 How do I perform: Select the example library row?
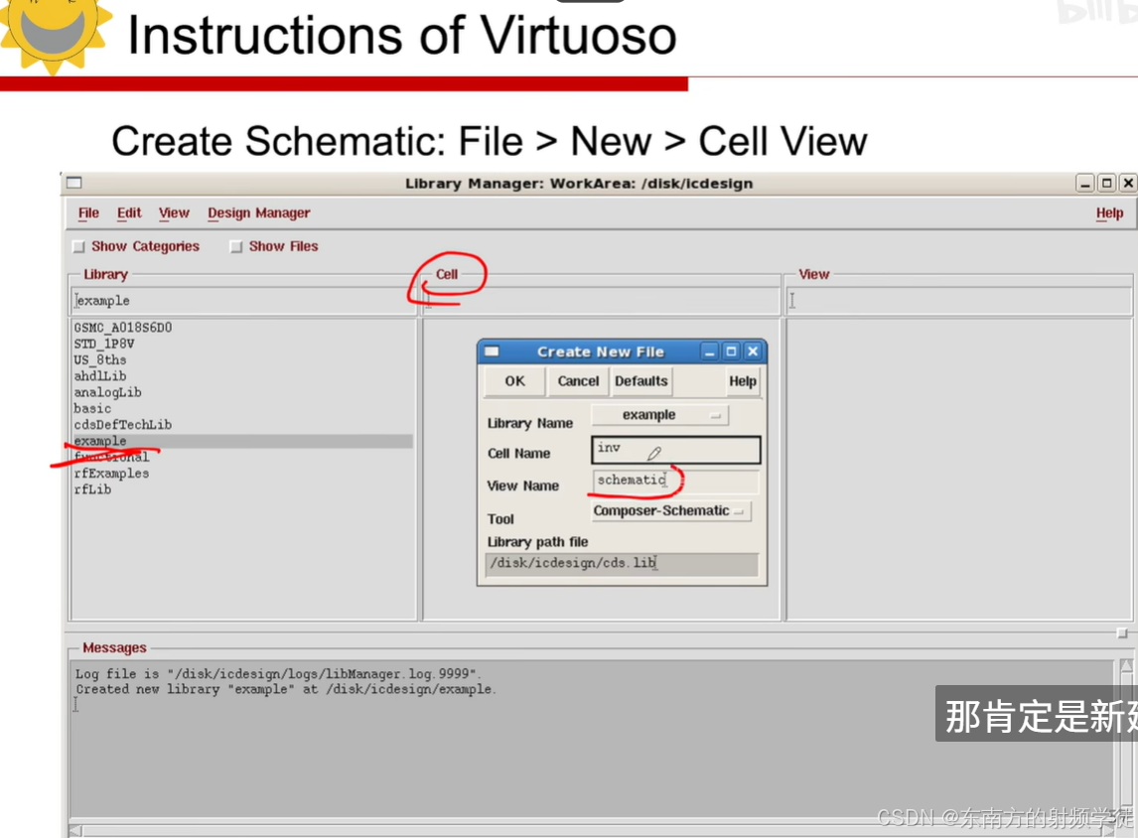tap(242, 441)
